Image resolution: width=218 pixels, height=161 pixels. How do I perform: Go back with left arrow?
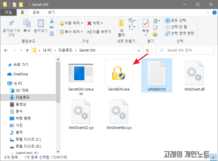(x=6, y=50)
